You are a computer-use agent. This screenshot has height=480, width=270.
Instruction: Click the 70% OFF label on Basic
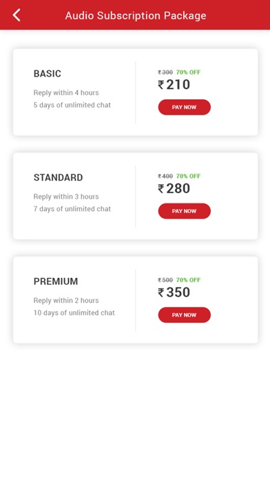click(x=188, y=72)
